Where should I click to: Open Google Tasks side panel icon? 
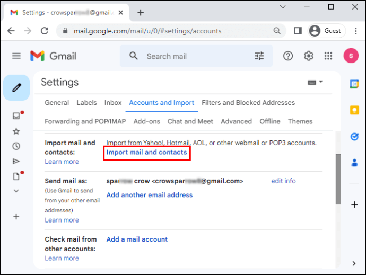pyautogui.click(x=354, y=137)
